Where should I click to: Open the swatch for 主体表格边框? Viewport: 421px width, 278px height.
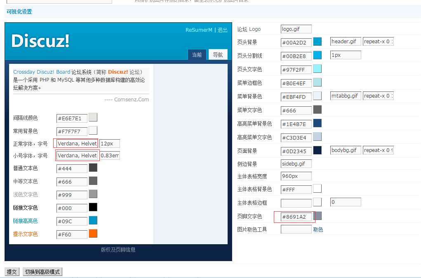pyautogui.click(x=318, y=202)
